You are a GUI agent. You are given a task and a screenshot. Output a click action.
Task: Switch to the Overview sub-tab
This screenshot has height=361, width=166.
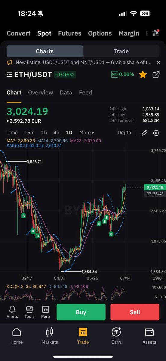41,93
